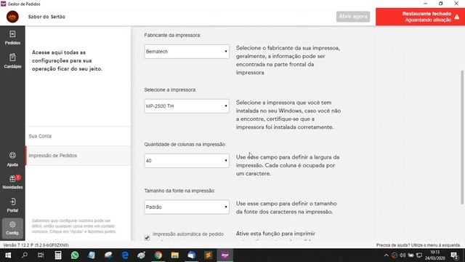Viewport: 465px width, 262px height.
Task: Click the battery icon in system tray
Action: (x=411, y=255)
